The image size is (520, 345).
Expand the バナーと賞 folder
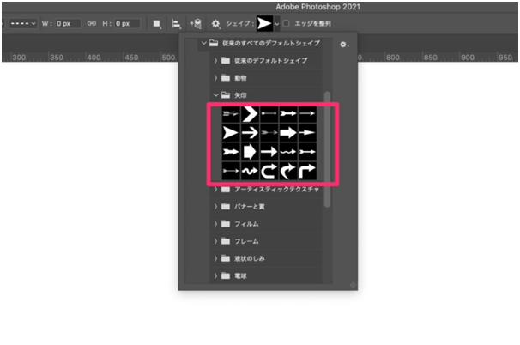point(216,207)
